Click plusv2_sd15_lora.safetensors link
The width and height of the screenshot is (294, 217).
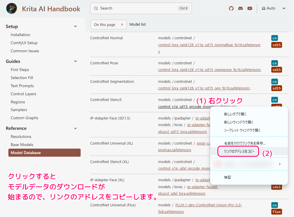pyautogui.click(x=182, y=132)
